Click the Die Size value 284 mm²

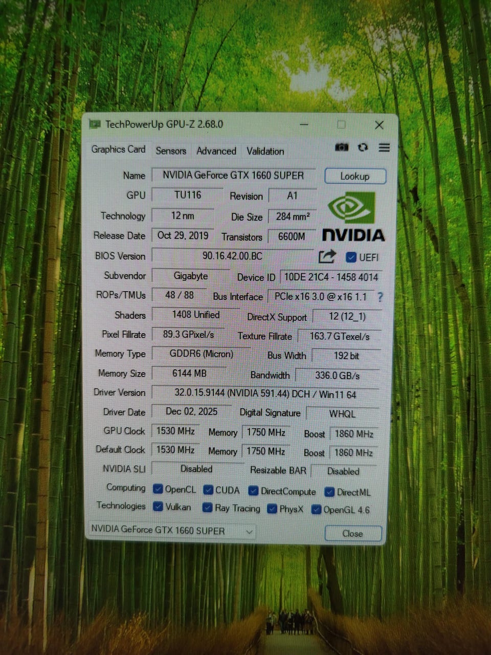click(x=293, y=216)
